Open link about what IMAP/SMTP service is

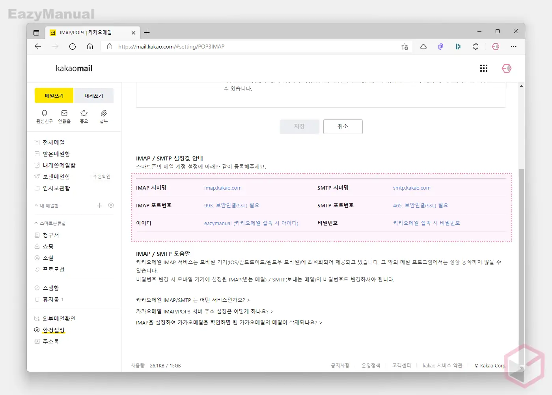pyautogui.click(x=193, y=300)
